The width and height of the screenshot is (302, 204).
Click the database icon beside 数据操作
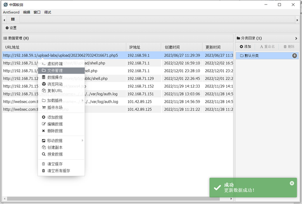pyautogui.click(x=44, y=77)
